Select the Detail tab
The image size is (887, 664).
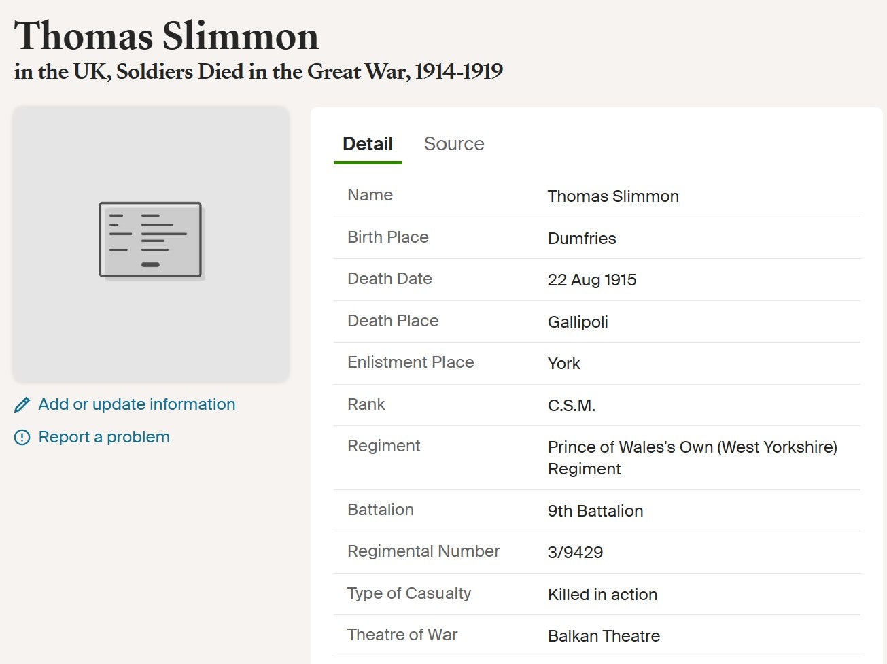pos(367,143)
